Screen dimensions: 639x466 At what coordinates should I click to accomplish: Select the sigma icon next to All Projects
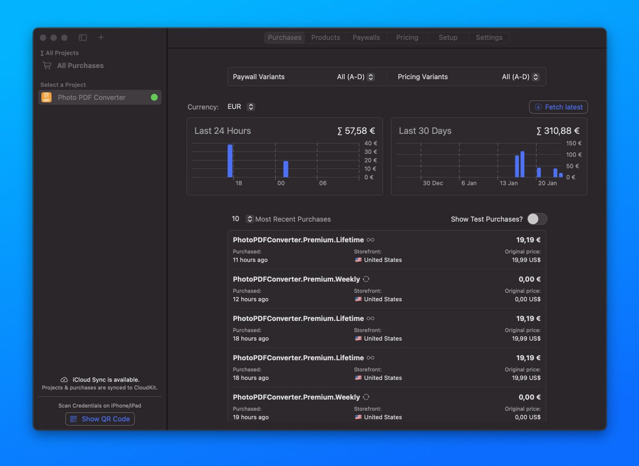(x=43, y=53)
